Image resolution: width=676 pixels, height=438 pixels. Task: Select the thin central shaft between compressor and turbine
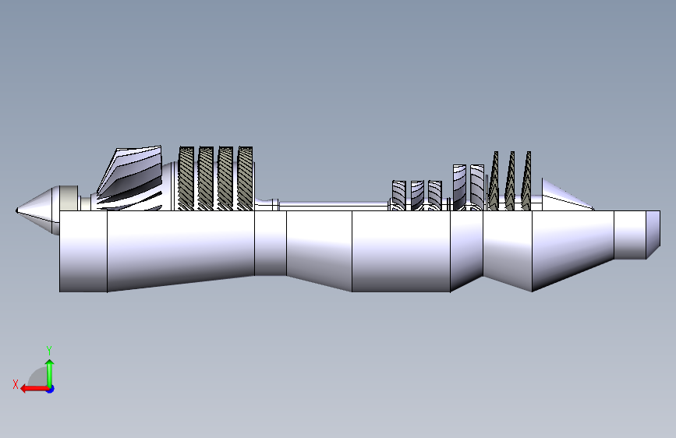pos(334,206)
